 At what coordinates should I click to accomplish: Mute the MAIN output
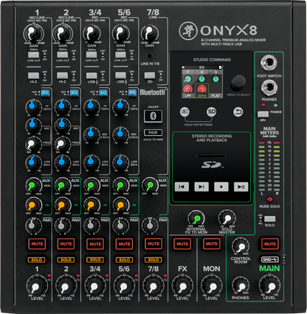(269, 244)
